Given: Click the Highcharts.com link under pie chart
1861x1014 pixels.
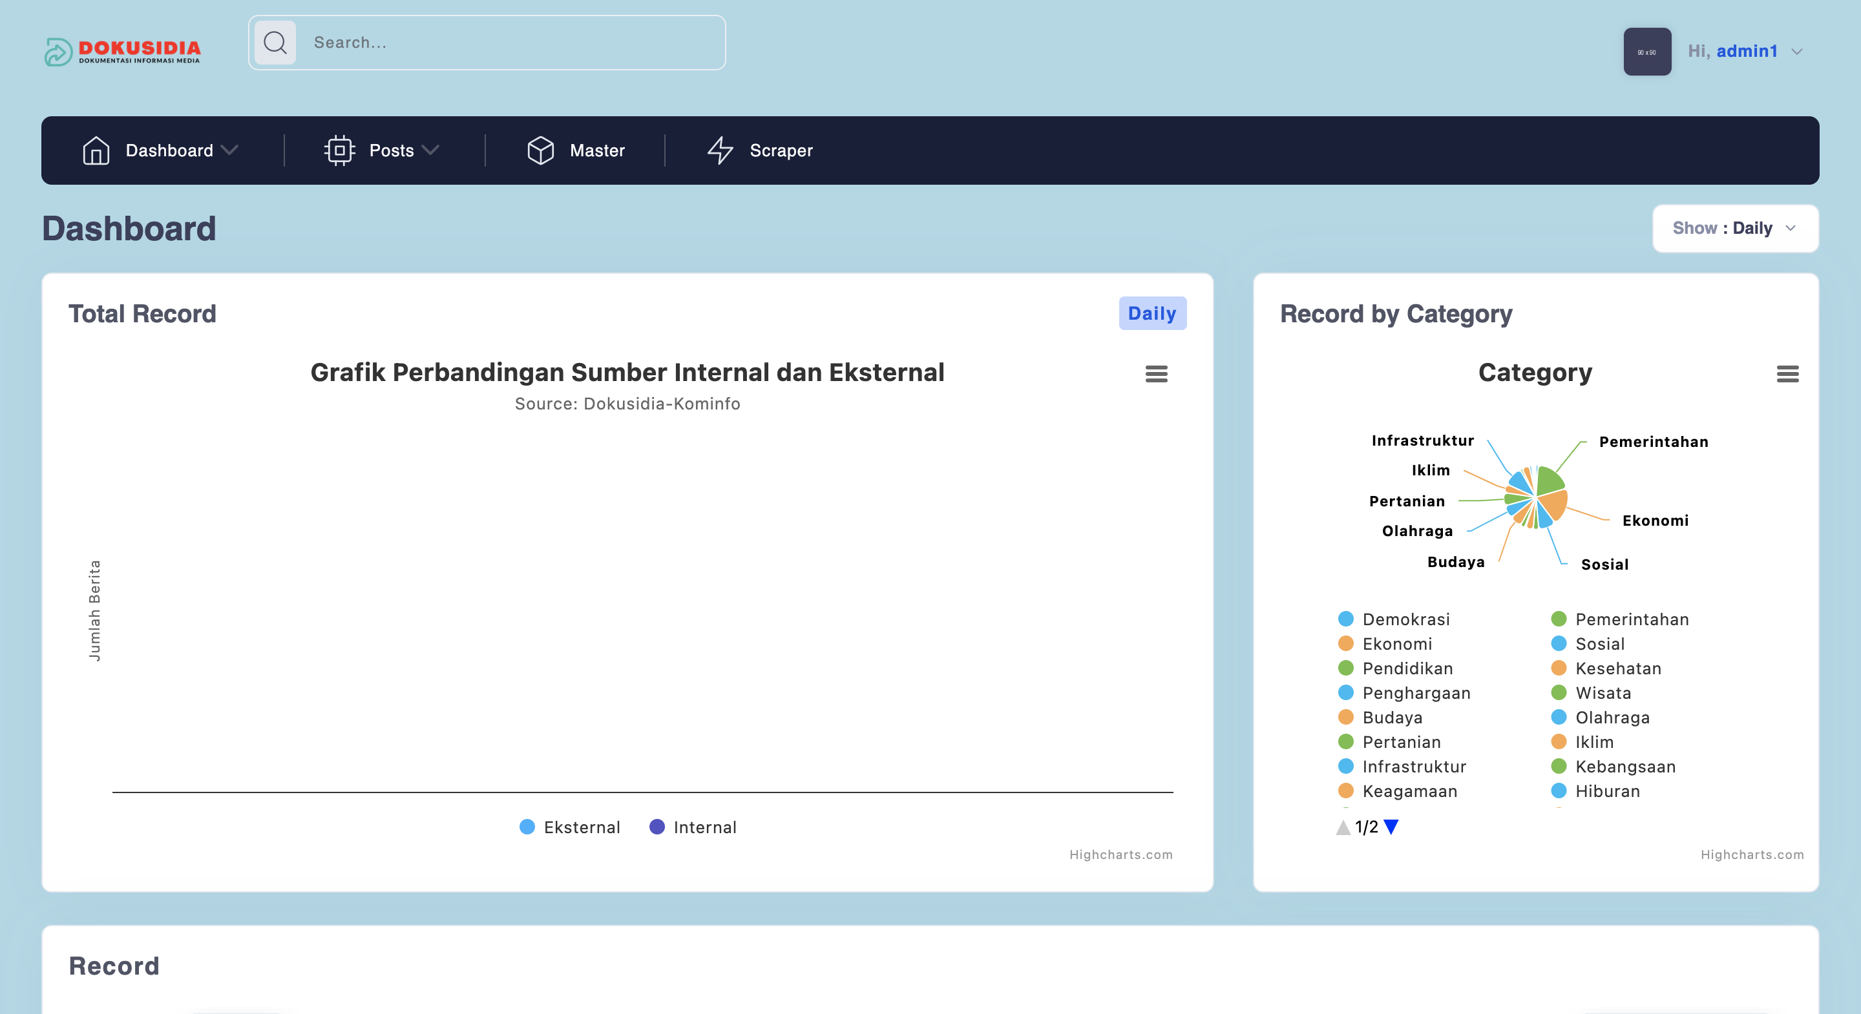Looking at the screenshot, I should pos(1751,854).
